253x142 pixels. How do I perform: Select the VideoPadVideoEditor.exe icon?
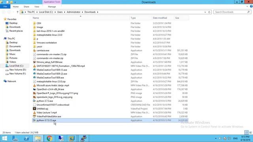click(34, 116)
